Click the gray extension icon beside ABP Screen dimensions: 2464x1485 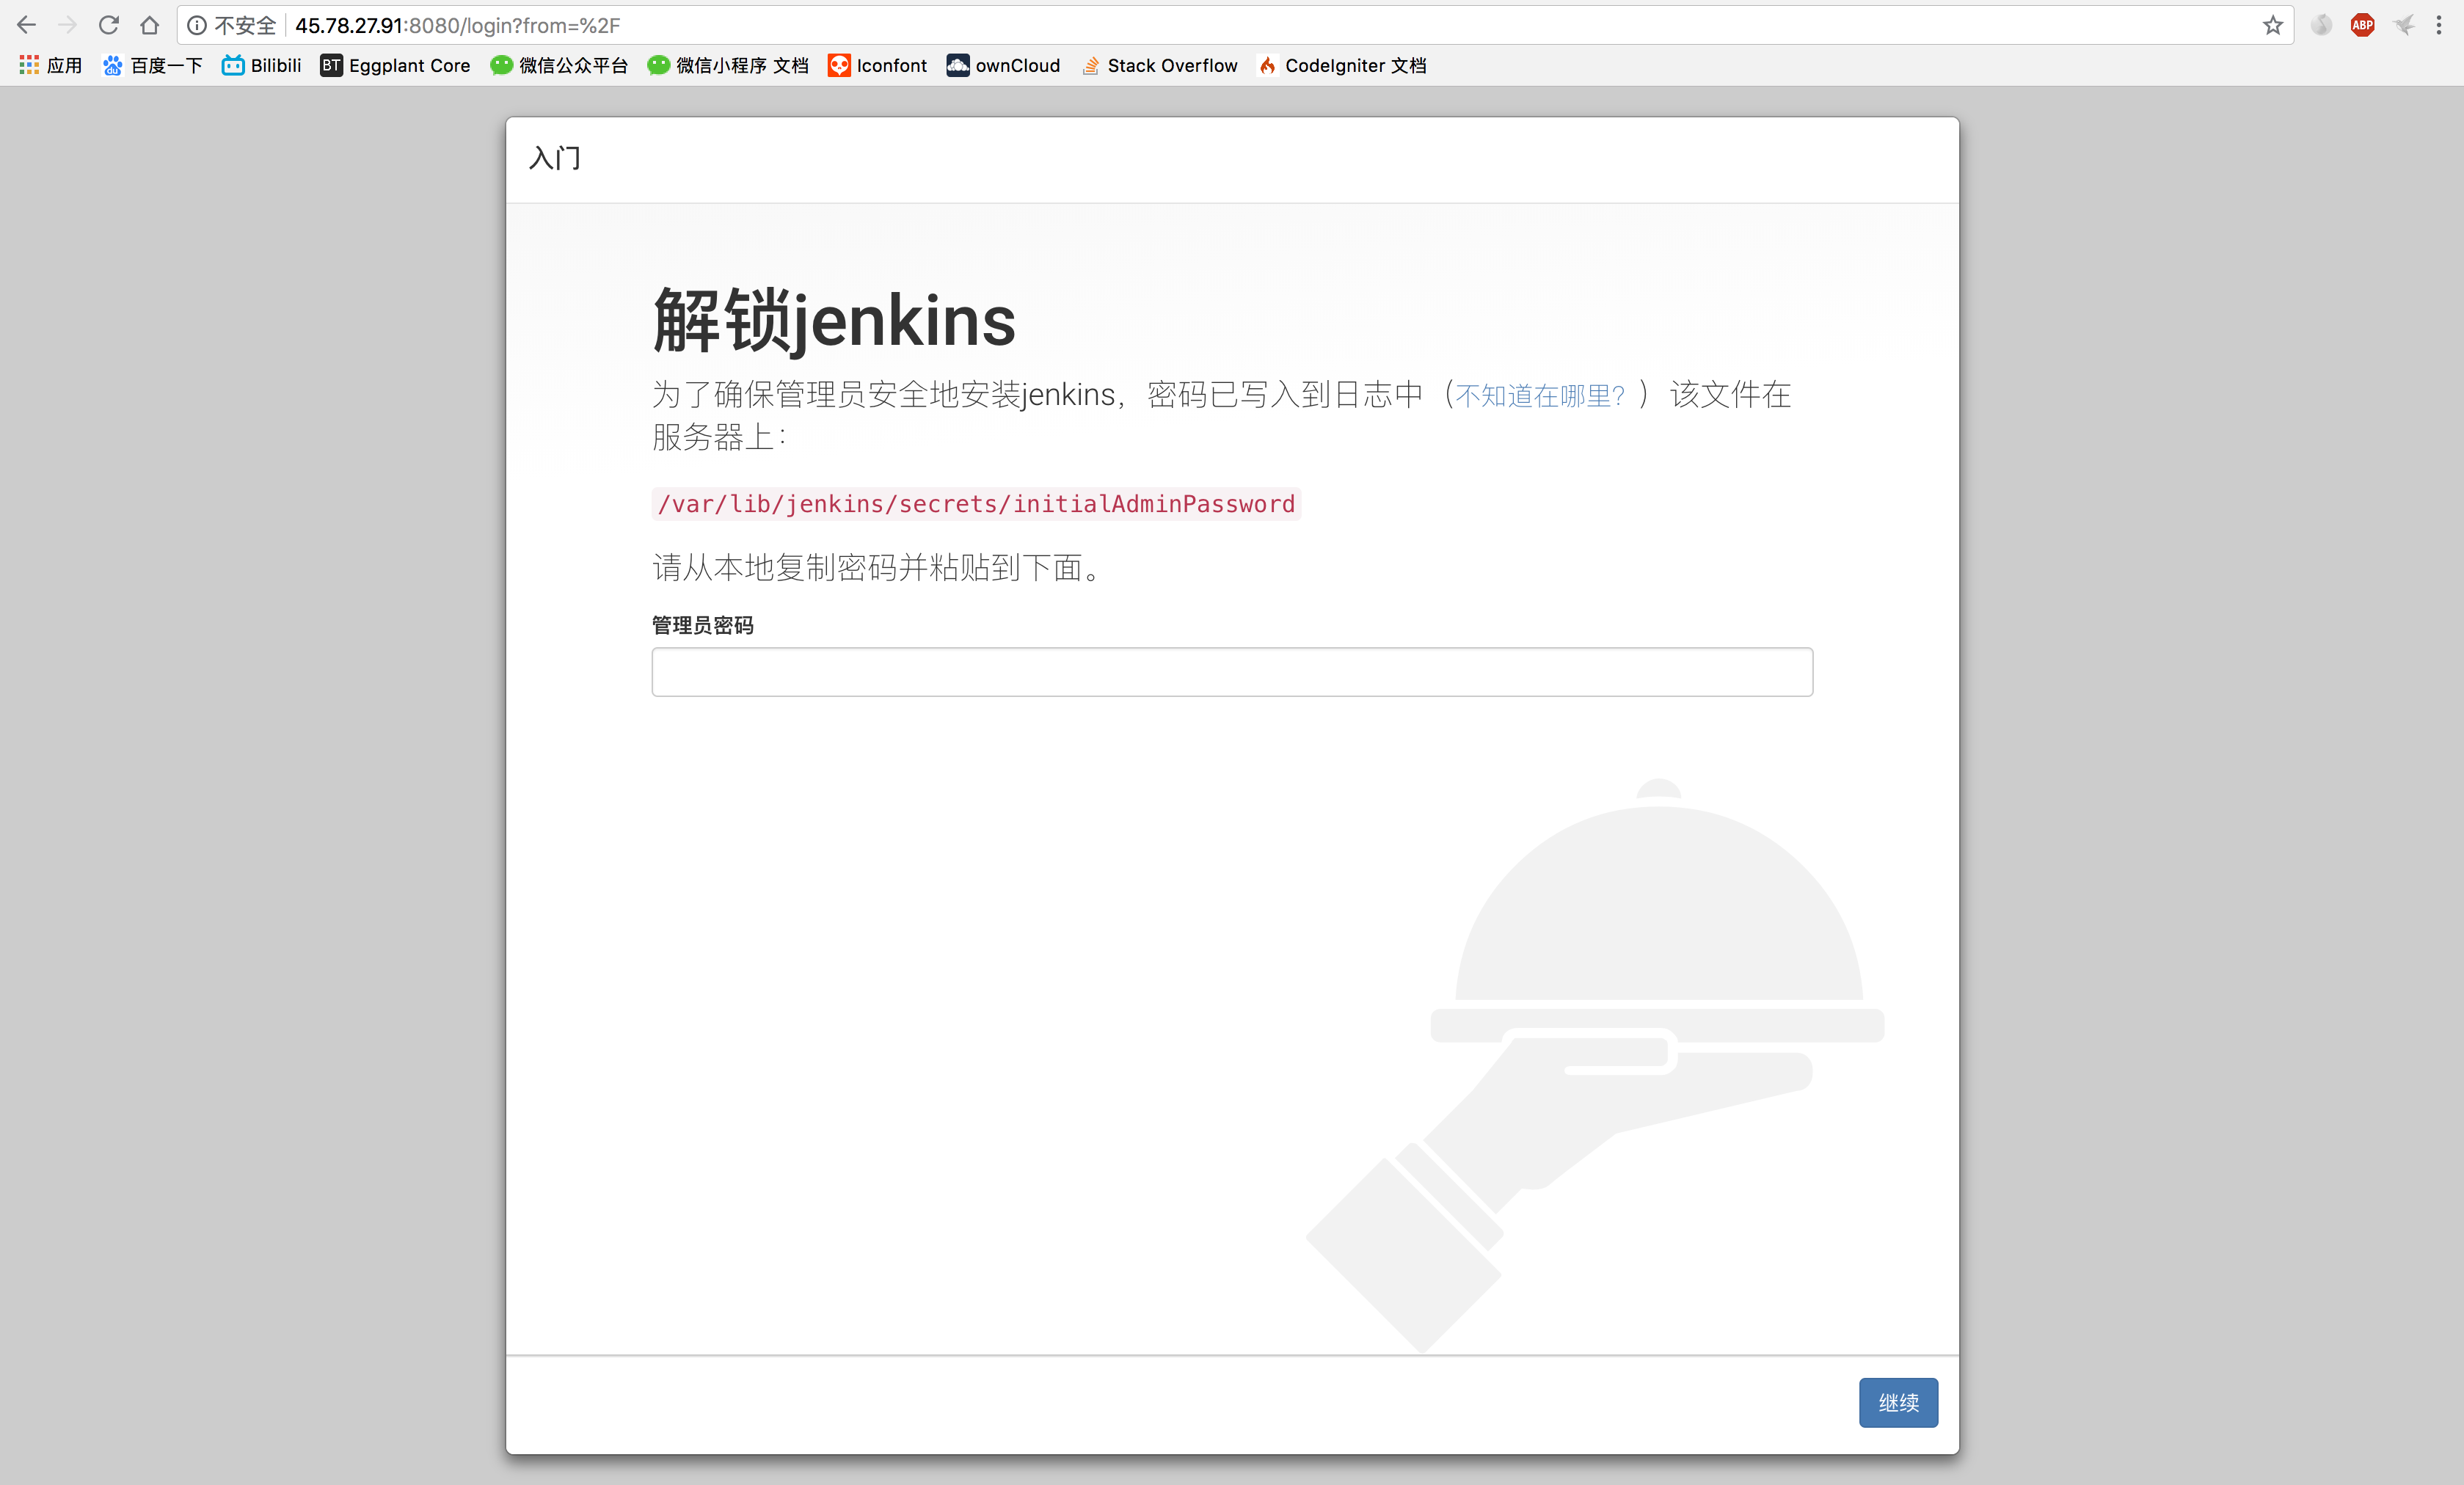pyautogui.click(x=2321, y=25)
